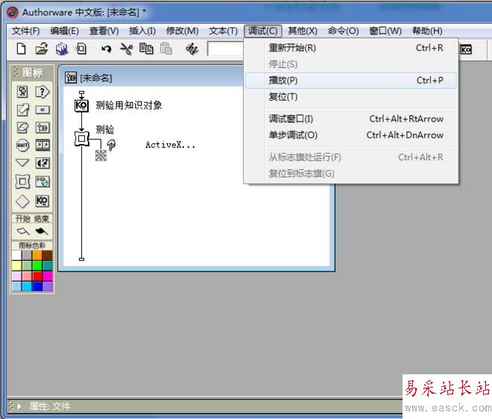This screenshot has width=492, height=419.
Task: Click the checkered ActiveX icon on flowline
Action: coord(101,155)
